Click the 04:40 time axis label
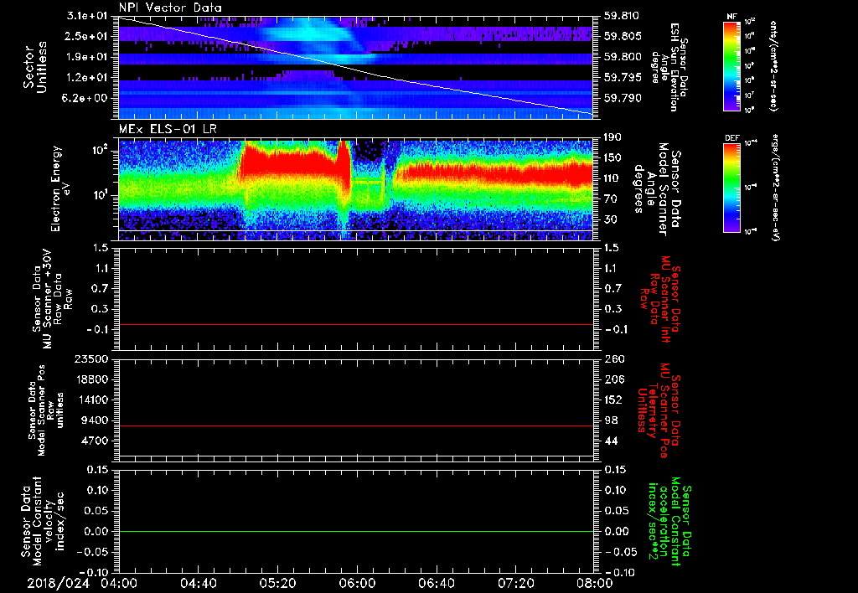The height and width of the screenshot is (593, 858). (x=199, y=583)
